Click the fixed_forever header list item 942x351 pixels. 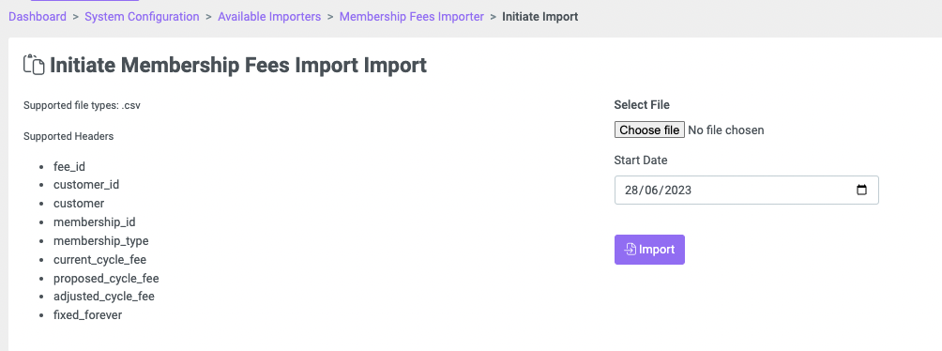pos(87,315)
